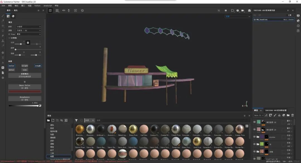Toggle the symmetry mirror icon
The width and height of the screenshot is (301, 163).
pos(64,10)
